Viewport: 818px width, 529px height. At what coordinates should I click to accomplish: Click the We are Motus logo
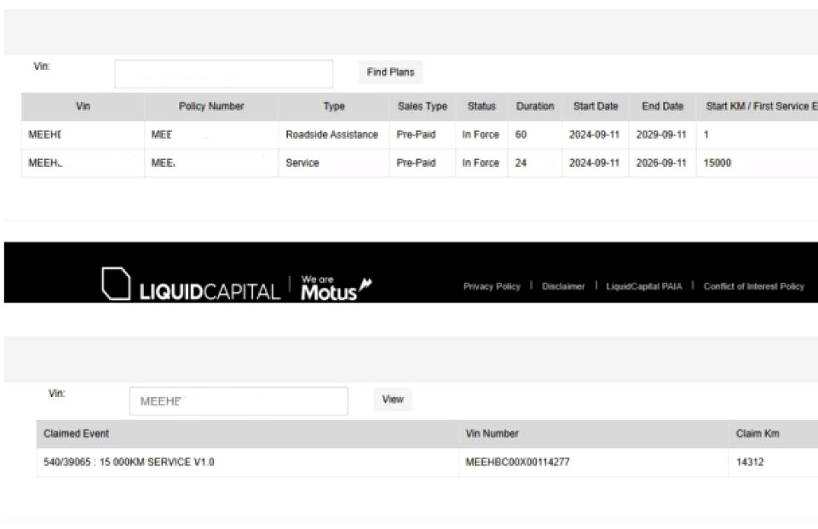336,289
